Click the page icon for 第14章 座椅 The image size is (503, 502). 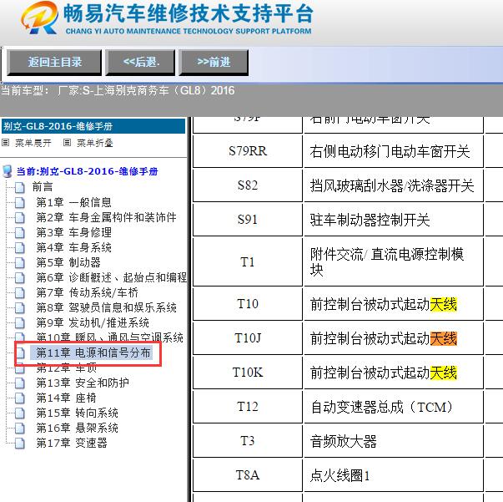[19, 398]
